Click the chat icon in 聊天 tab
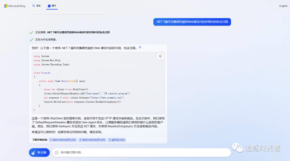The height and width of the screenshot is (161, 290). point(49,6)
